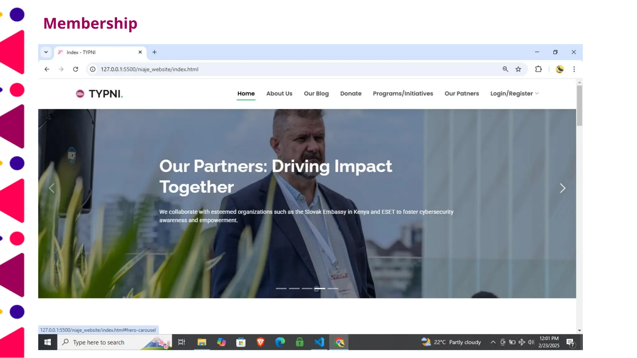Select the first carousel slide indicator
Screen dimensions: 637x358
coord(281,288)
